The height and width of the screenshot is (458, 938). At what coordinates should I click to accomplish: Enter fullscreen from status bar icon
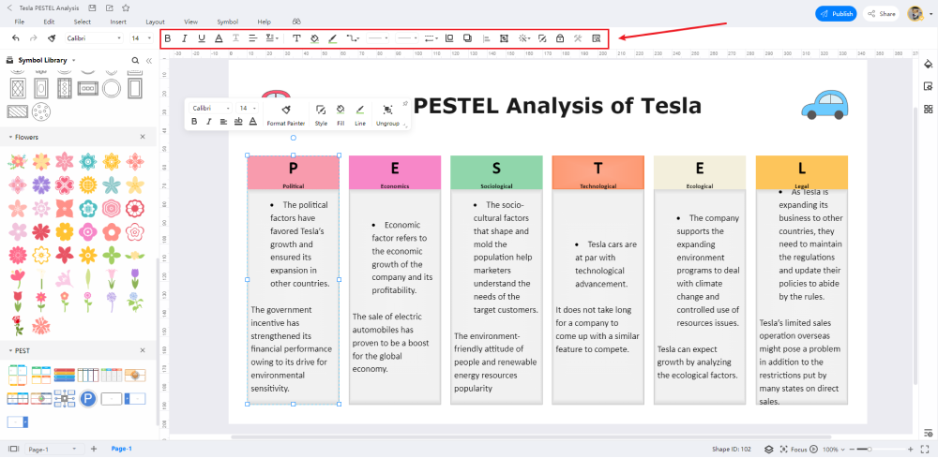923,449
